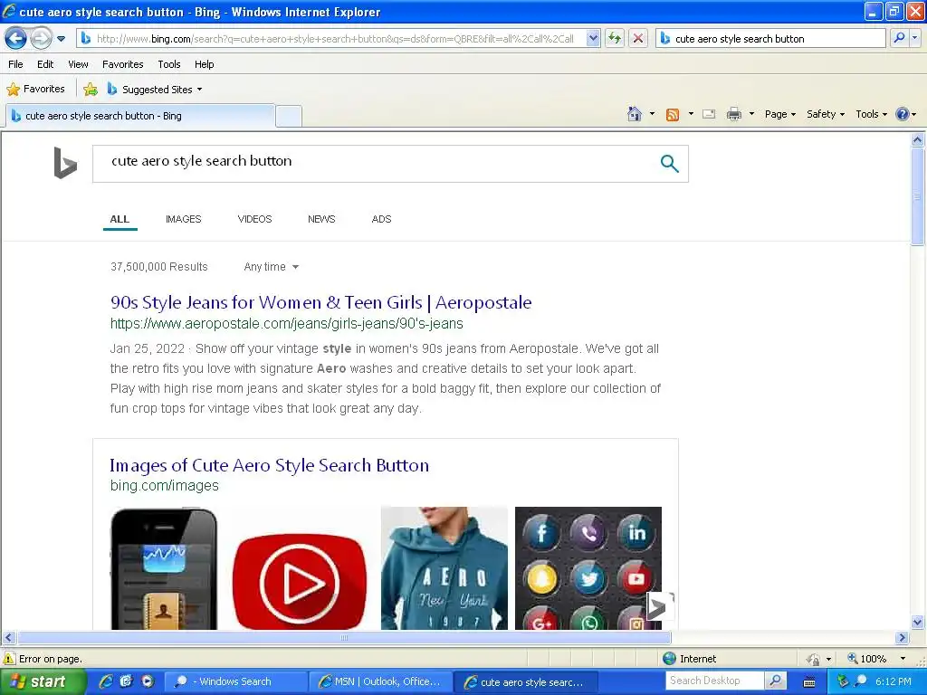Expand the address bar autocomplete dropdown arrow
Image resolution: width=927 pixels, height=695 pixels.
coord(593,39)
